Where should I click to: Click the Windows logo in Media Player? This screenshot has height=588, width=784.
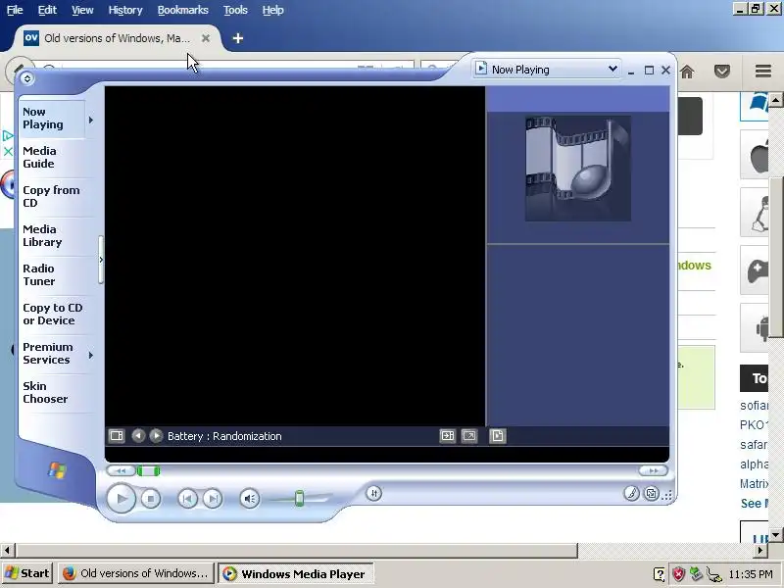[x=57, y=470]
